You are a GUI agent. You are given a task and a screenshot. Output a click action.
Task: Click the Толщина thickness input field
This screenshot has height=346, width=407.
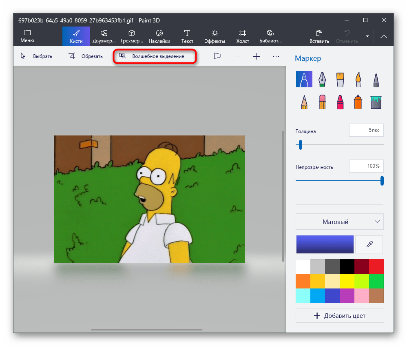pyautogui.click(x=366, y=131)
